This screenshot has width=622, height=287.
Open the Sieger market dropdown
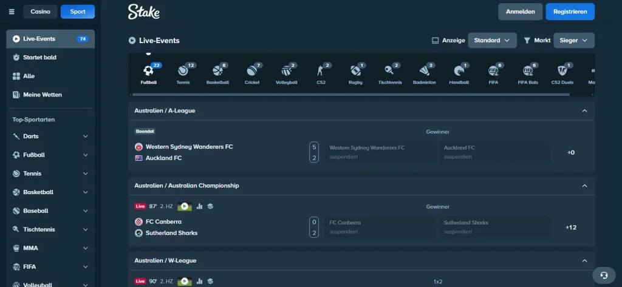tap(574, 41)
